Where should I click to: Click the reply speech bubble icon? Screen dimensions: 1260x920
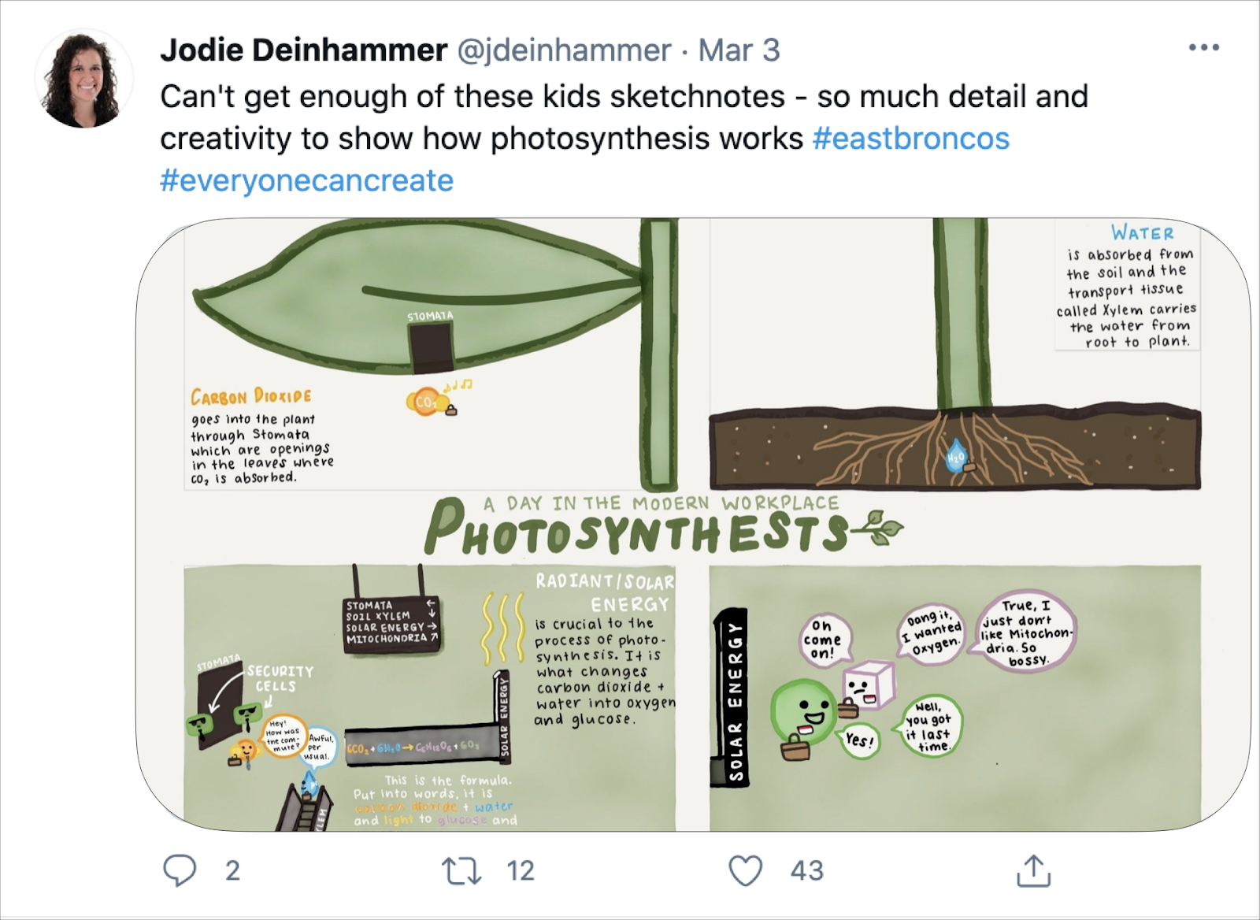tap(180, 870)
